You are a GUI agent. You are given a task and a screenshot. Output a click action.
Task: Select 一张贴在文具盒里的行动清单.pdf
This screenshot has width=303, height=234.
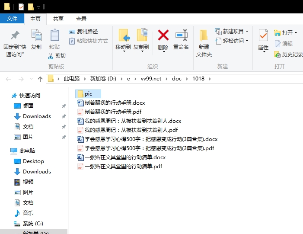(120, 167)
